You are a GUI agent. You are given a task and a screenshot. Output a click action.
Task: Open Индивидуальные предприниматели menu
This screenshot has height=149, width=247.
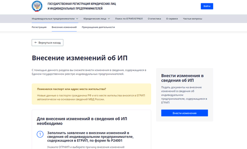(x=53, y=19)
